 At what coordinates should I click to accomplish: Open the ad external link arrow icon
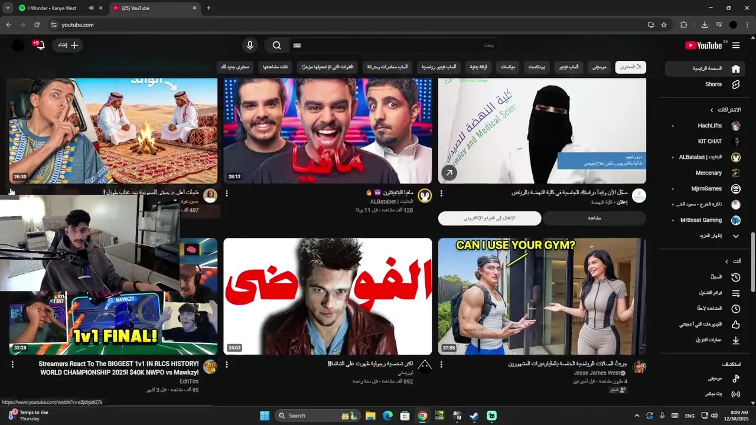[x=449, y=174]
